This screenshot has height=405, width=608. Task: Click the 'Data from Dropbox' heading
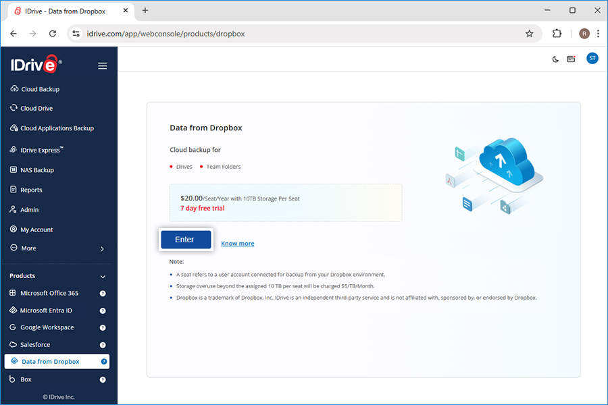(206, 128)
